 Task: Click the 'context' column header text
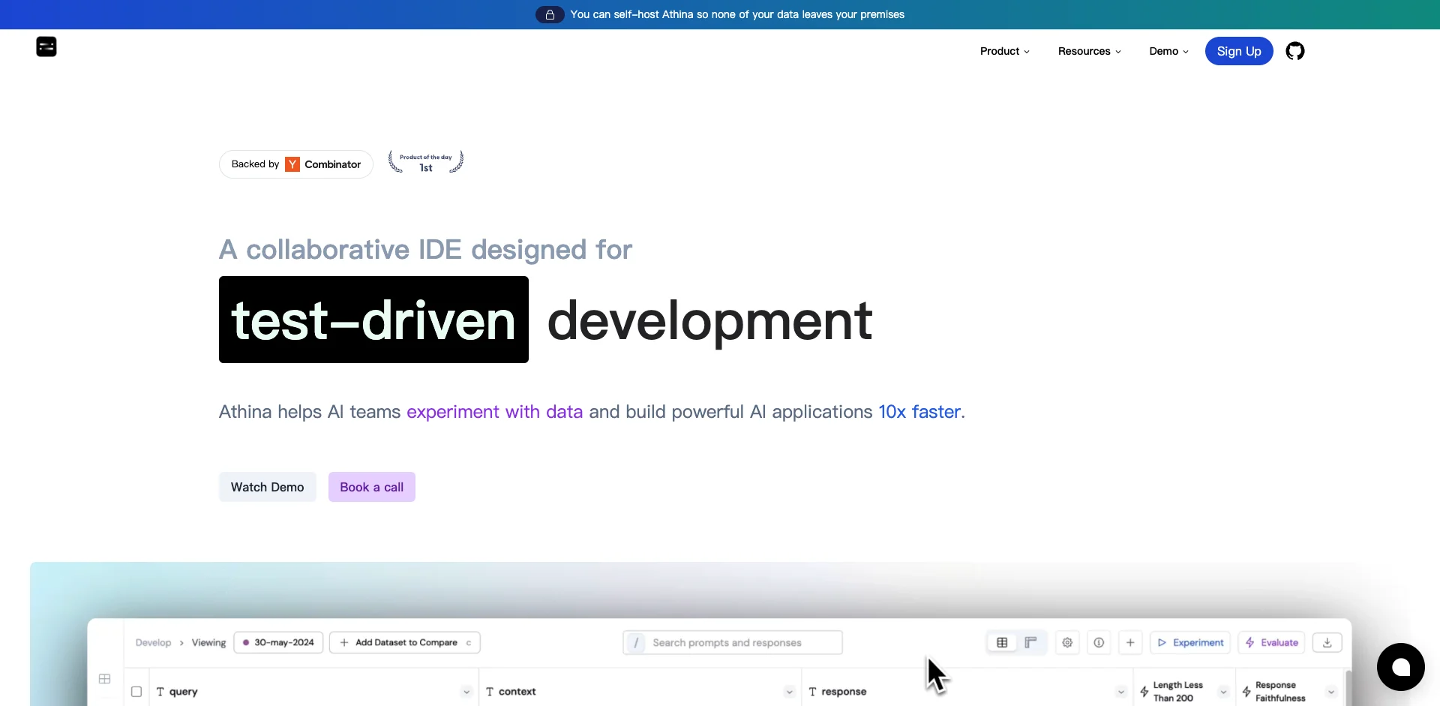pyautogui.click(x=517, y=692)
